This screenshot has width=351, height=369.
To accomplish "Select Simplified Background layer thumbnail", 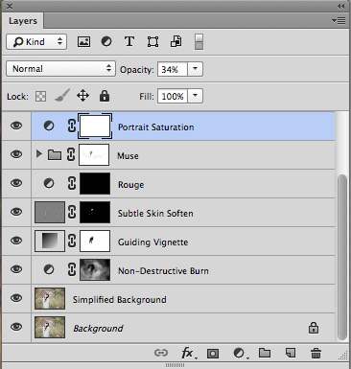I will (50, 298).
